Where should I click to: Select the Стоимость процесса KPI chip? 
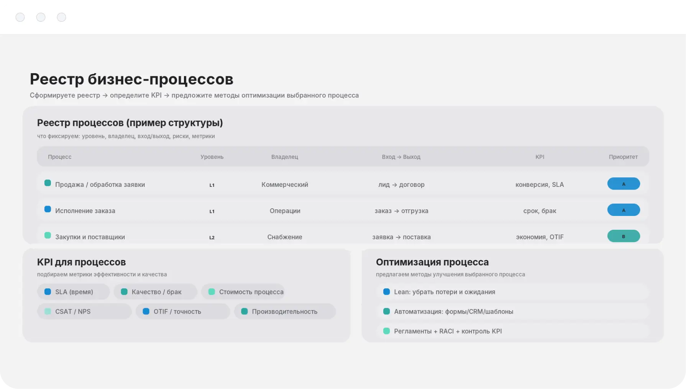[x=243, y=292]
